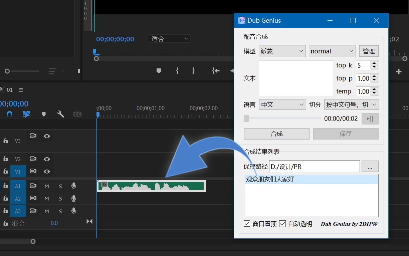Toggle the V1 track lock icon
The image size is (409, 256).
[5, 171]
